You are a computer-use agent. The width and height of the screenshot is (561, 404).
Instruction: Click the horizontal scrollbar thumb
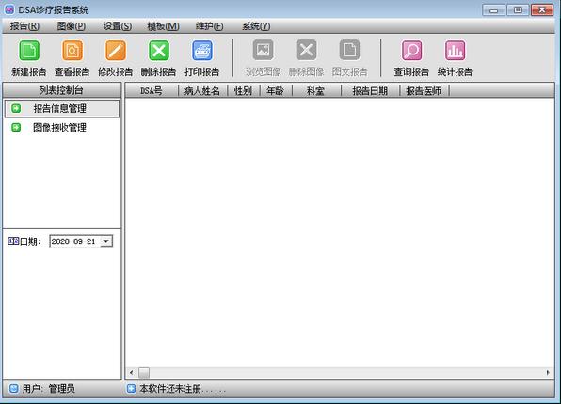[144, 373]
